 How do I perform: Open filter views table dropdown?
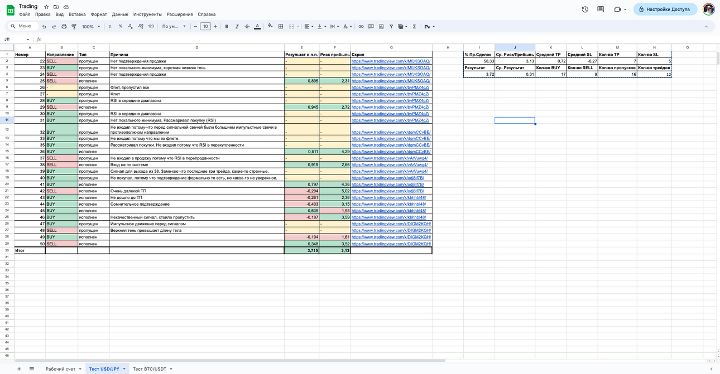coord(402,26)
